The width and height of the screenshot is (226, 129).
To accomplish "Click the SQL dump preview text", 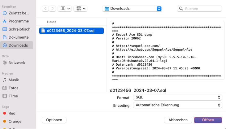I will (x=167, y=50).
